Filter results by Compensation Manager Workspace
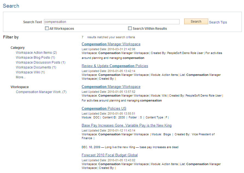This screenshot has width=244, height=173. click(x=41, y=92)
